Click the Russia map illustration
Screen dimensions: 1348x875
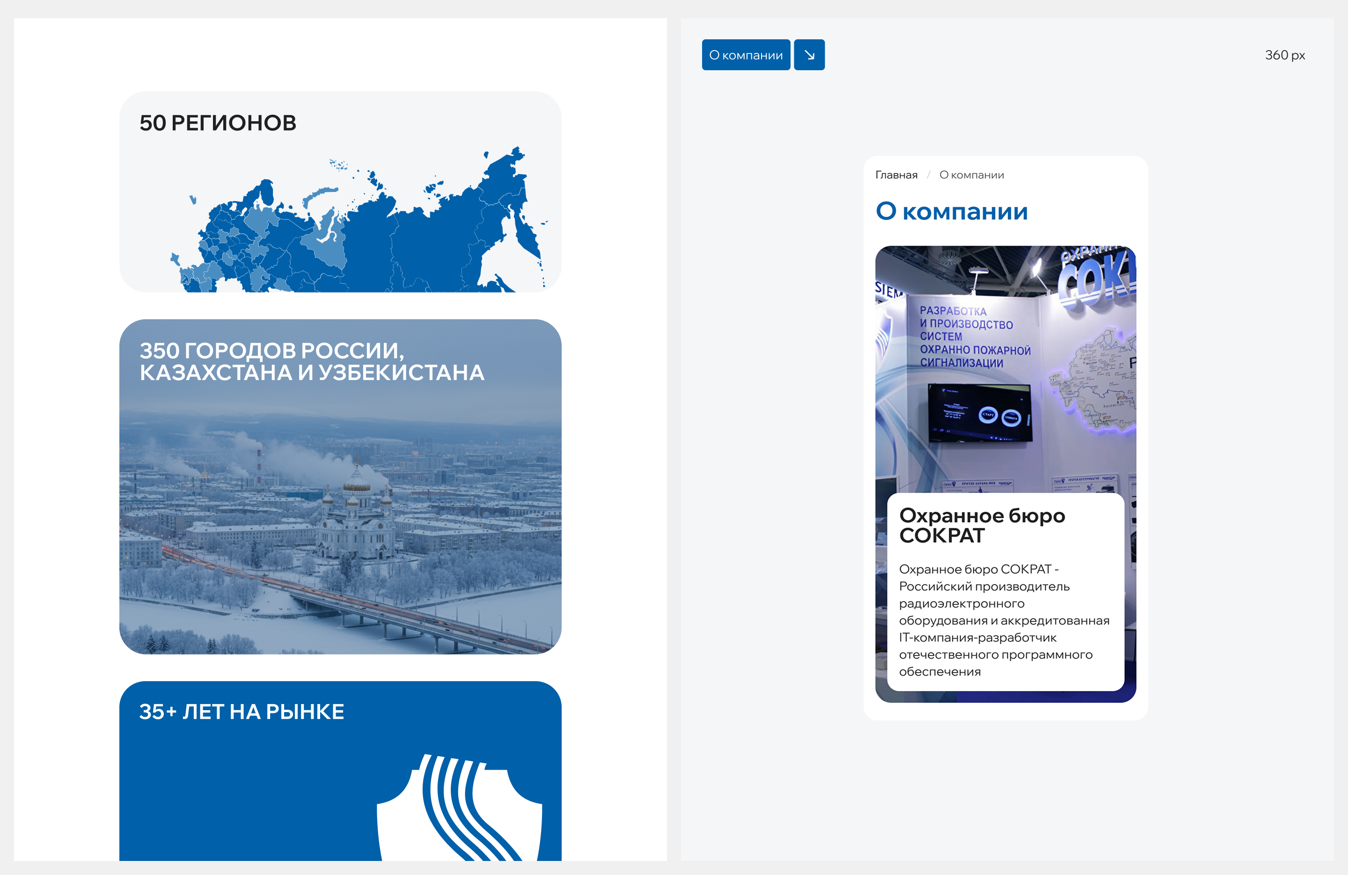(x=359, y=220)
